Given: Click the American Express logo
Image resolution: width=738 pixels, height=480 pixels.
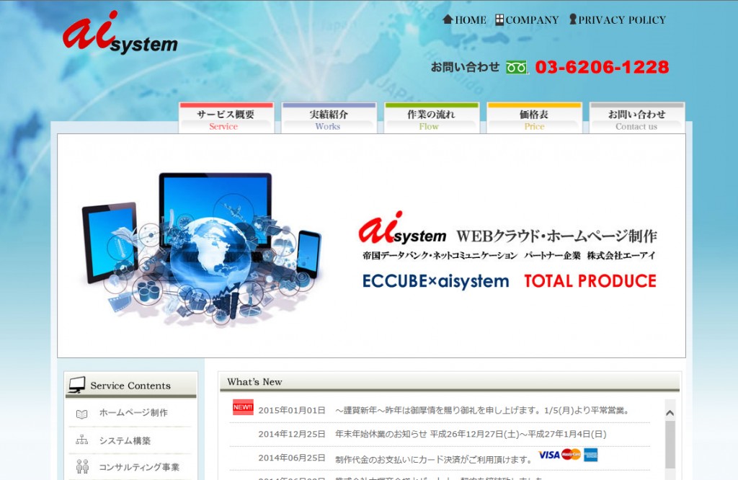Looking at the screenshot, I should (x=591, y=455).
